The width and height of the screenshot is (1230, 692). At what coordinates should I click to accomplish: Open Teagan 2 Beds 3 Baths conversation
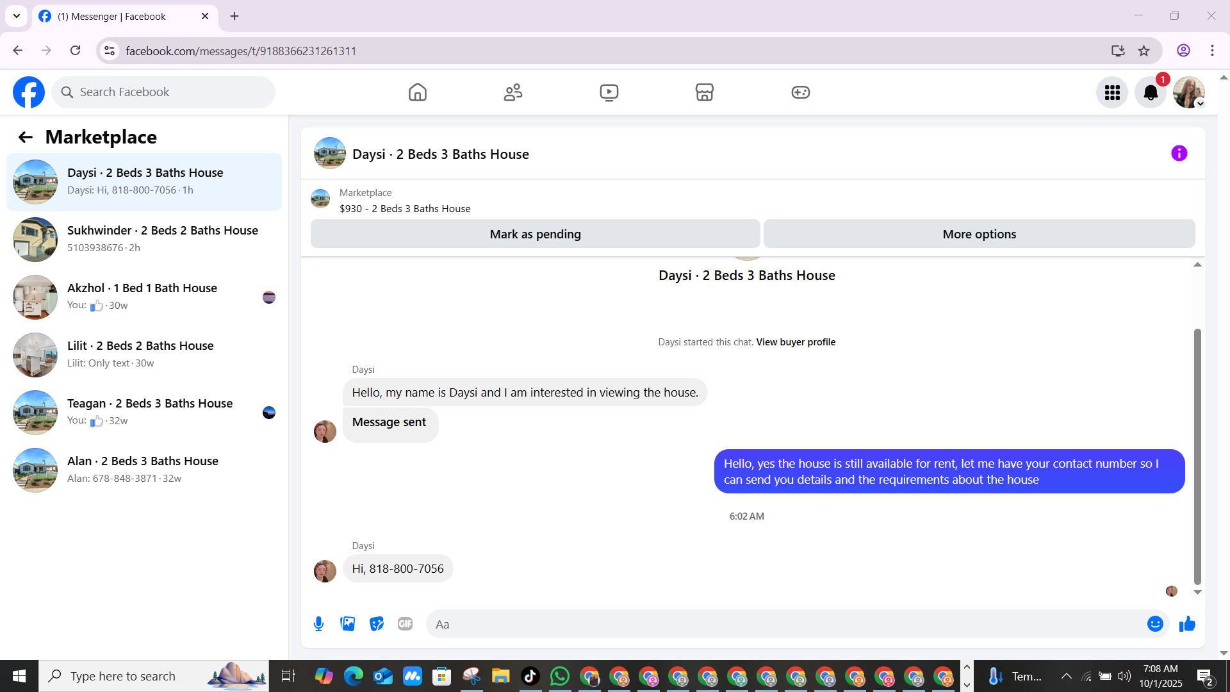(x=144, y=413)
